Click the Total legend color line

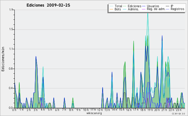(x=111, y=6)
